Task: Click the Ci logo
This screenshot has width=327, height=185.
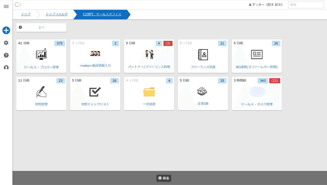Action: (x=18, y=5)
